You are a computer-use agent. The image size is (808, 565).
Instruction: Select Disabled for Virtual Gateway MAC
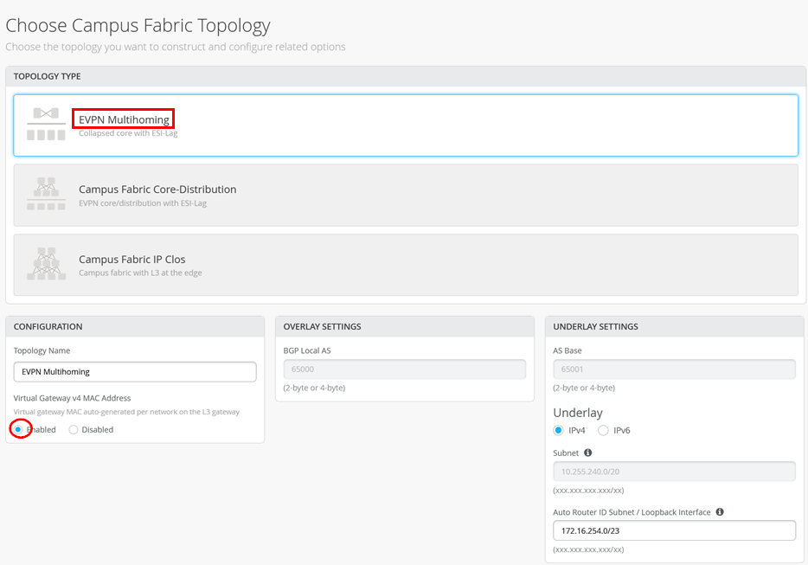coord(74,429)
